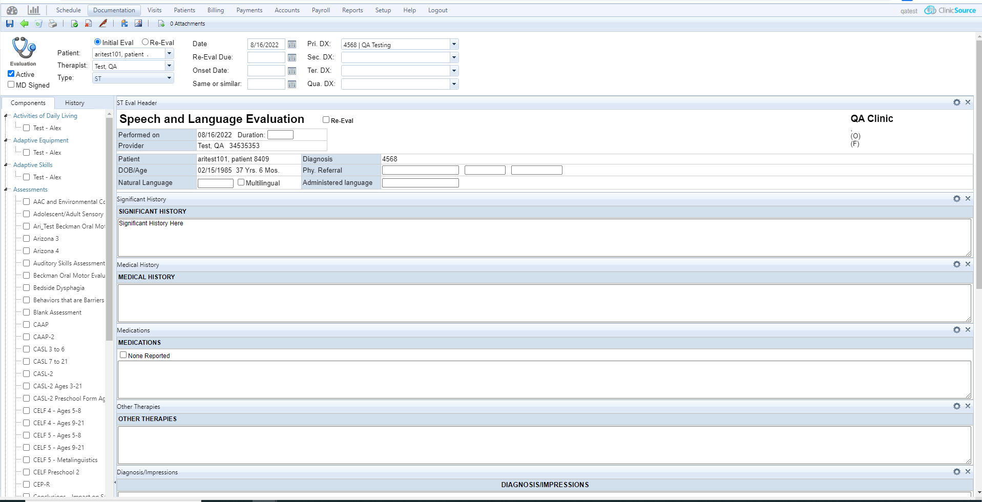
Task: Open the settings gear on Significant History panel
Action: [x=956, y=199]
